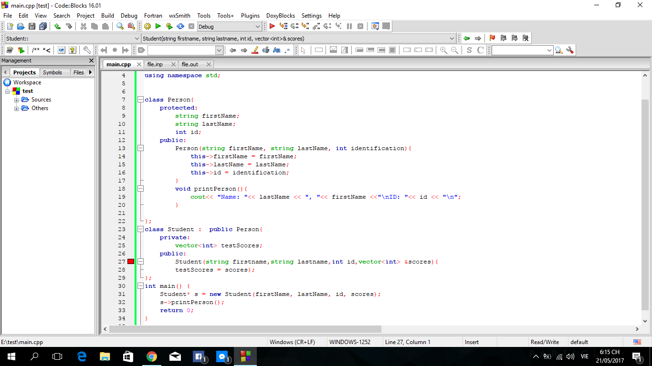Click the Rebuild icon with blue arrows
This screenshot has height=366, width=652.
pos(180,27)
